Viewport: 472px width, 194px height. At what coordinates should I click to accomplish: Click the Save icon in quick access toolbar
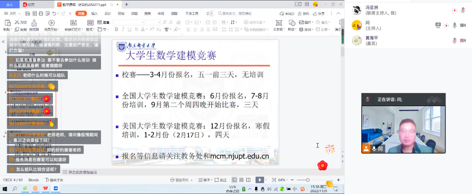pyautogui.click(x=28, y=13)
